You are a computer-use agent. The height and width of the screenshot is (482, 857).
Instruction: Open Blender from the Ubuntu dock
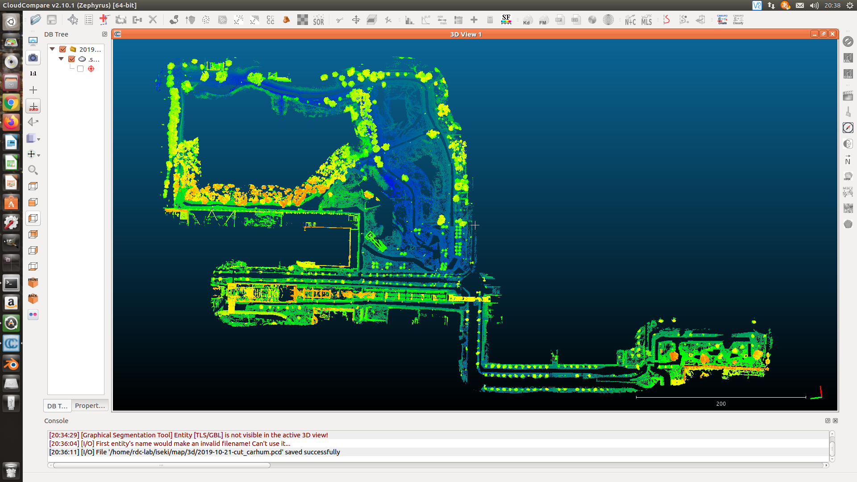pos(11,364)
